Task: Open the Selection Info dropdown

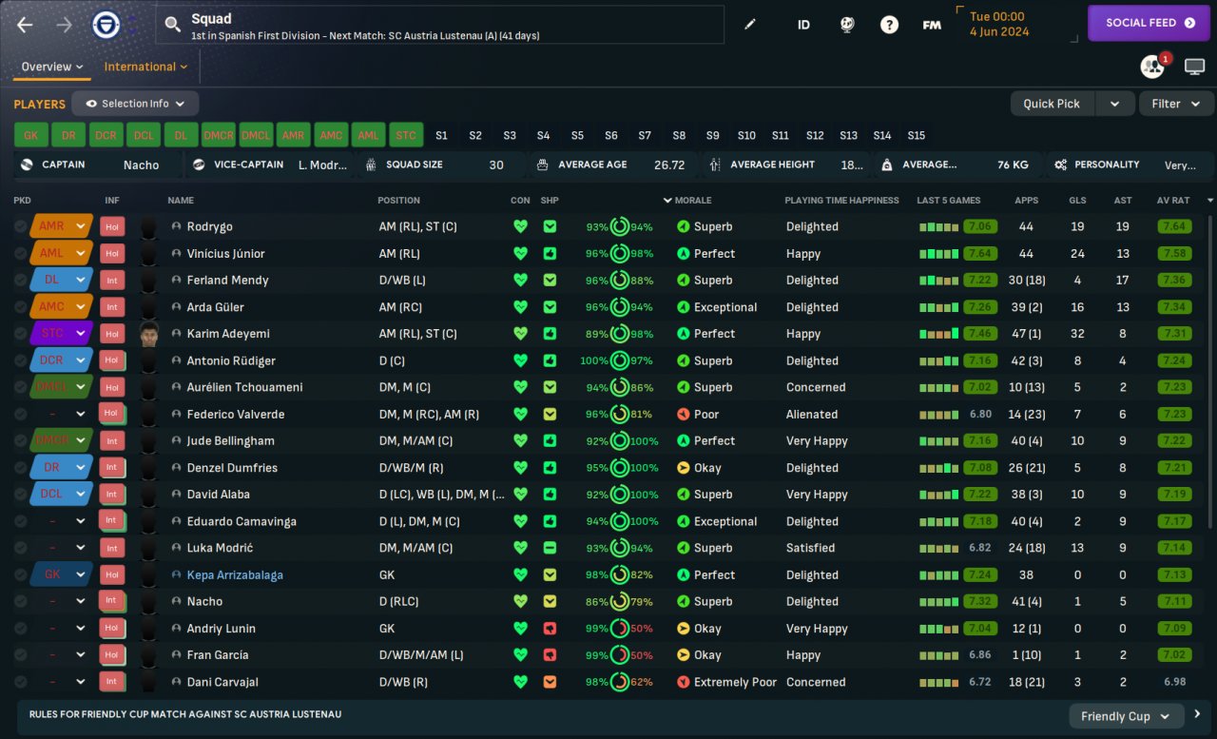Action: [x=135, y=104]
